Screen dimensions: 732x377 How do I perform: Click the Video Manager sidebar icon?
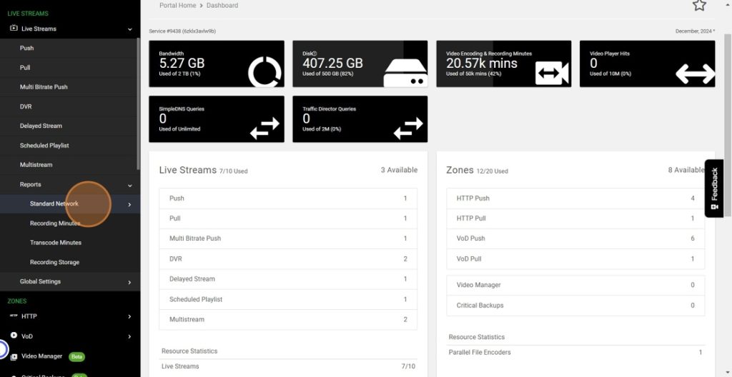(x=14, y=356)
